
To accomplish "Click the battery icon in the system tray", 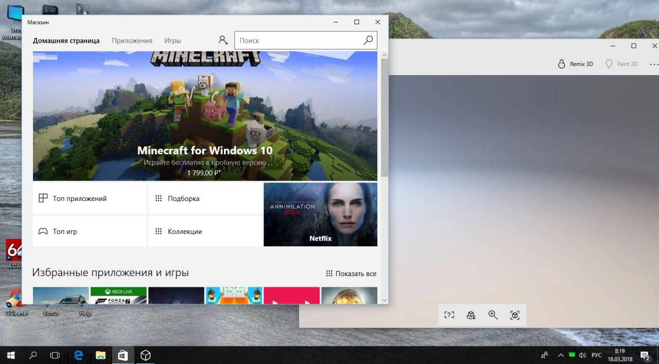I will click(572, 355).
